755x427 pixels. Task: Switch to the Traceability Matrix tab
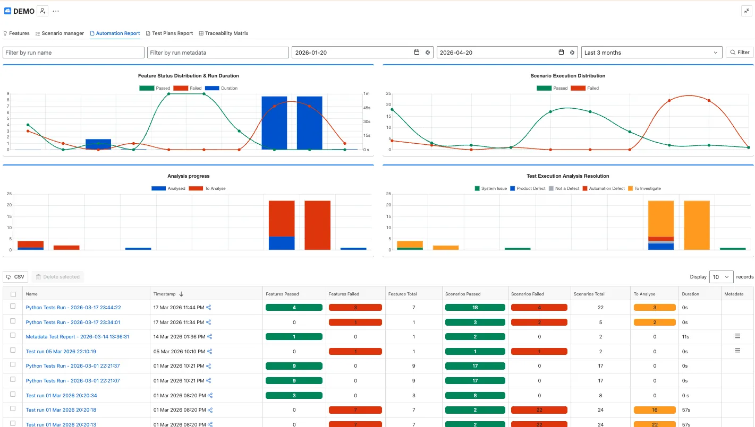[224, 33]
